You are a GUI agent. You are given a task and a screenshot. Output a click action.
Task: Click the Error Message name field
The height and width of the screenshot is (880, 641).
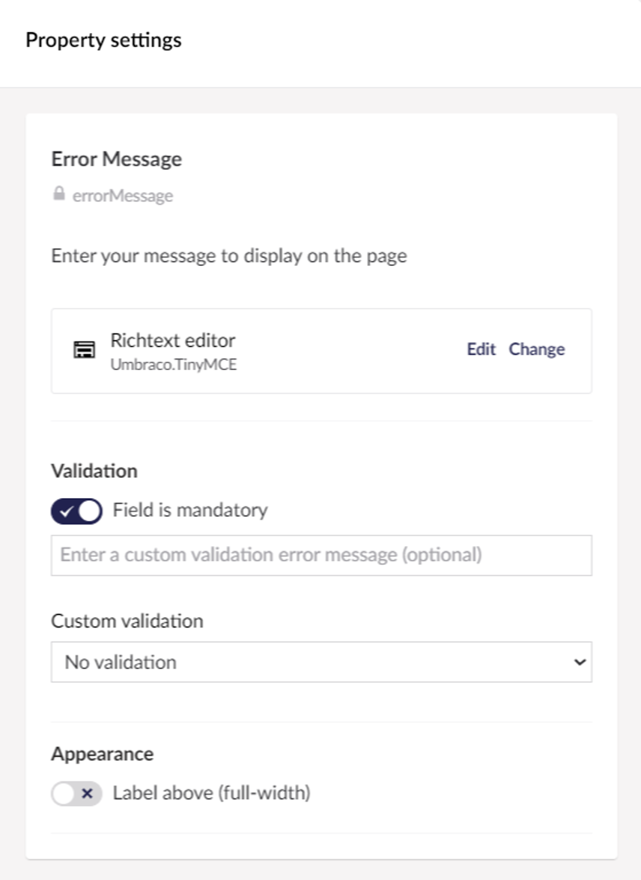(117, 160)
